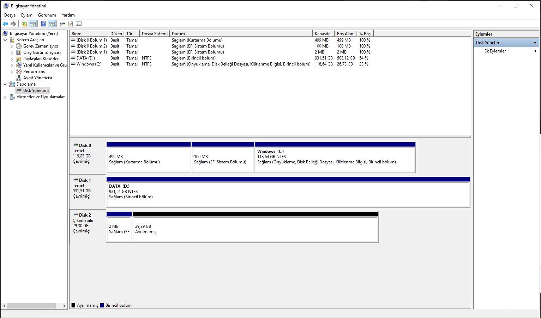This screenshot has width=541, height=318.
Task: Open Help via the blue question-mark icon
Action: [x=43, y=24]
